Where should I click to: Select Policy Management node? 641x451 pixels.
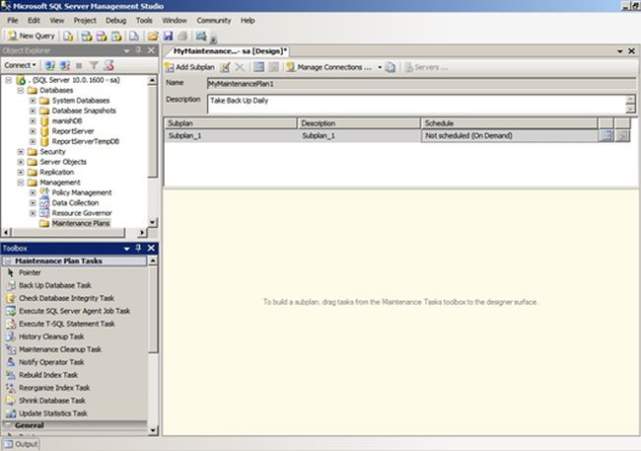(81, 192)
